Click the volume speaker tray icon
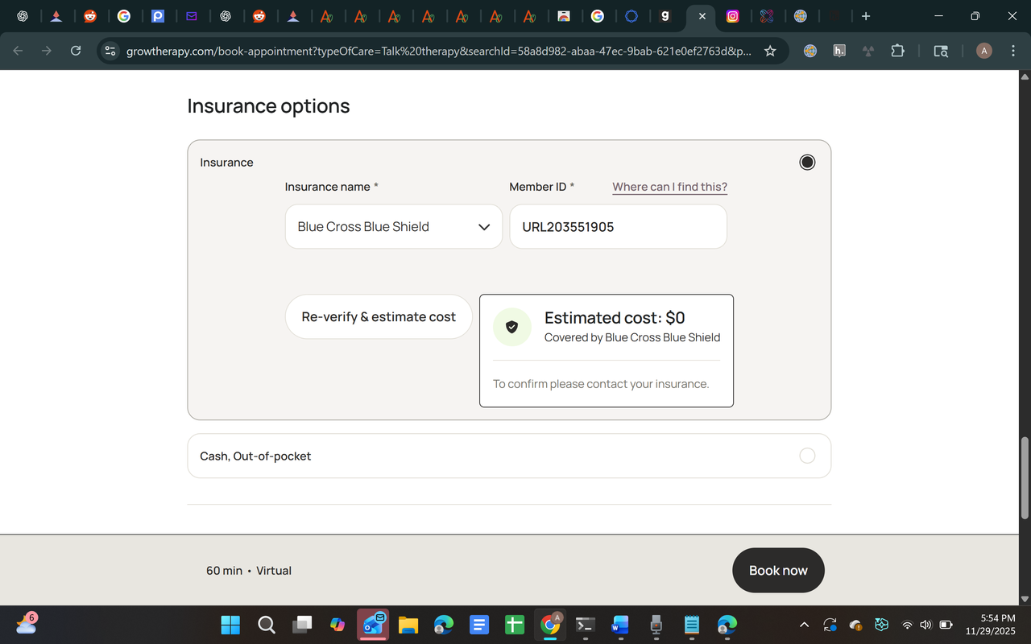Screen dimensions: 1031x644 pos(925,625)
